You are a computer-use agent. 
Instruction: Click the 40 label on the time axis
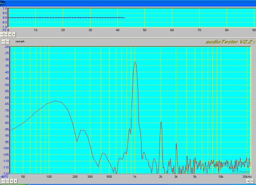[118, 30]
